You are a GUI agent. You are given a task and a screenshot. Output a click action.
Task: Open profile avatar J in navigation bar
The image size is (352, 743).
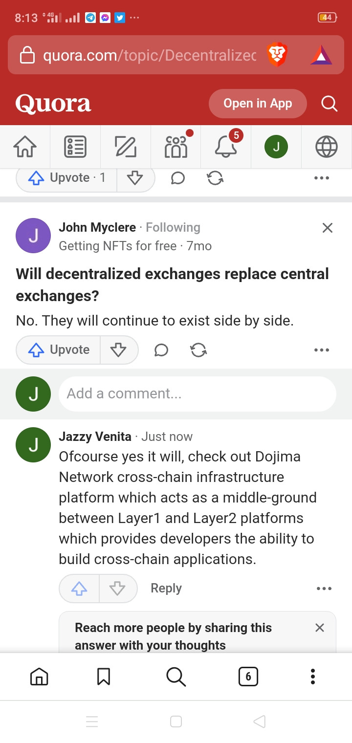click(276, 147)
